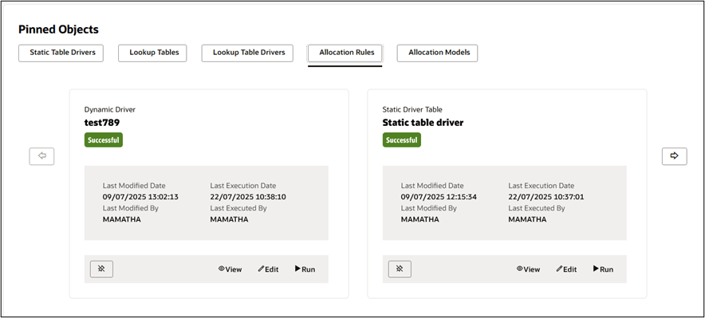Unpin the Static table driver card
The image size is (705, 318).
tap(400, 269)
